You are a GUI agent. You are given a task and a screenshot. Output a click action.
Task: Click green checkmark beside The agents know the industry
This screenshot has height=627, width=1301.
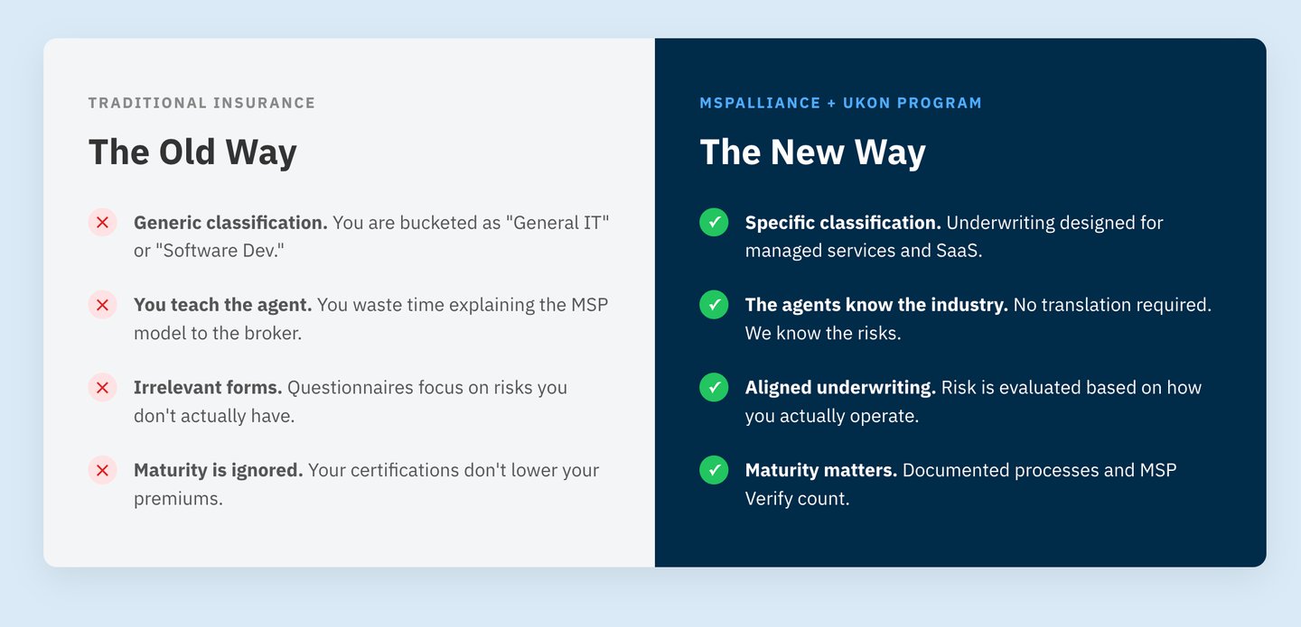pos(714,305)
